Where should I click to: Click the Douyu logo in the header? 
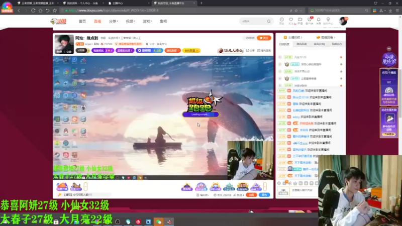[58, 21]
